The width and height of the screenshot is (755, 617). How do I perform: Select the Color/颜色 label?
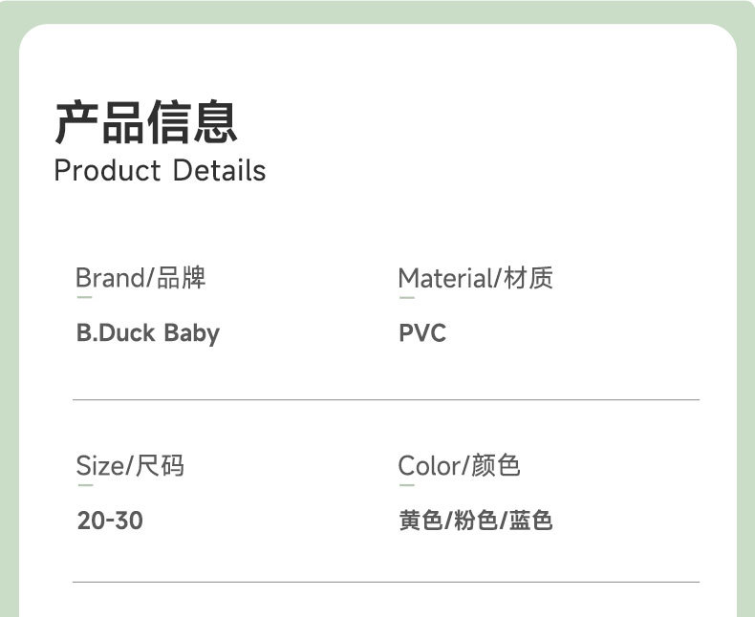[x=459, y=466]
